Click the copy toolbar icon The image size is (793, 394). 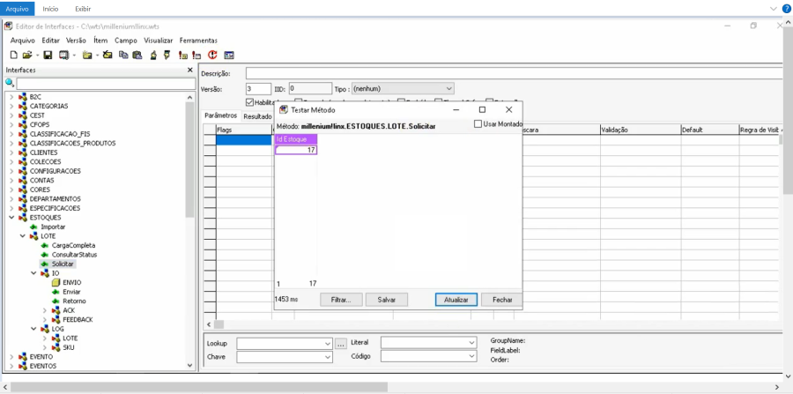pyautogui.click(x=123, y=56)
